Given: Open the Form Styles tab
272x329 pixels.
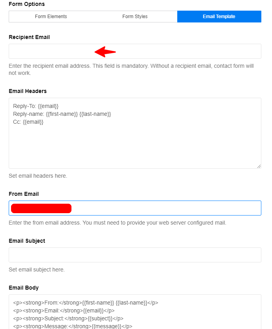Looking at the screenshot, I should click(135, 17).
